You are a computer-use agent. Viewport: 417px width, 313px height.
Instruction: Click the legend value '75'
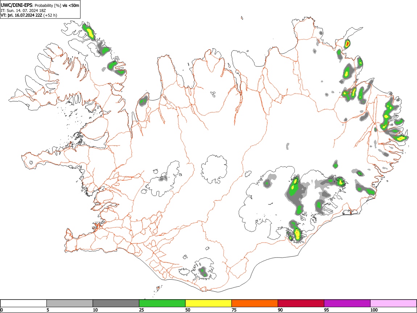tap(234, 310)
